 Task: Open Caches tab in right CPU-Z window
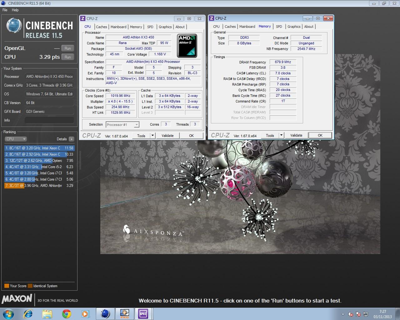(230, 27)
